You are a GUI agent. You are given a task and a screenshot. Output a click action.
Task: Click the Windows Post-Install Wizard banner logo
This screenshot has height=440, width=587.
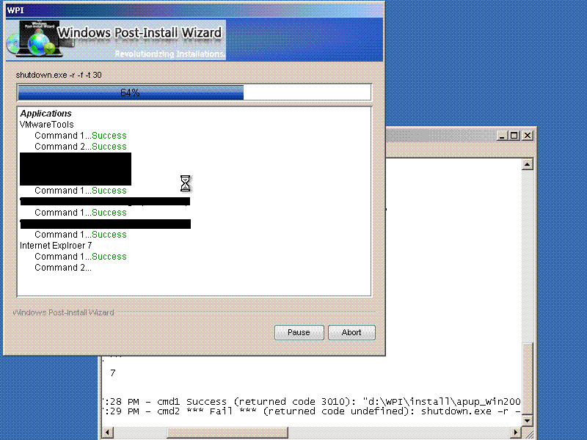point(116,40)
